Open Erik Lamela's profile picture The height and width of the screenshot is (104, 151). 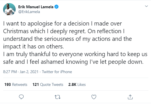(9, 9)
